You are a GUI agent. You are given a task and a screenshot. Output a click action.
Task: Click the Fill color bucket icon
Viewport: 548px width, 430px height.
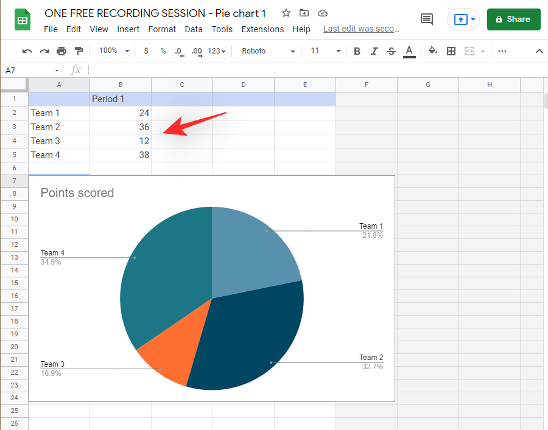click(433, 51)
